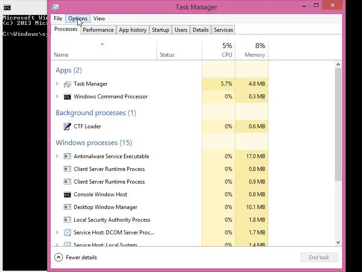Select the Processes tab
Viewport: 362px width, 272px height.
tap(66, 29)
